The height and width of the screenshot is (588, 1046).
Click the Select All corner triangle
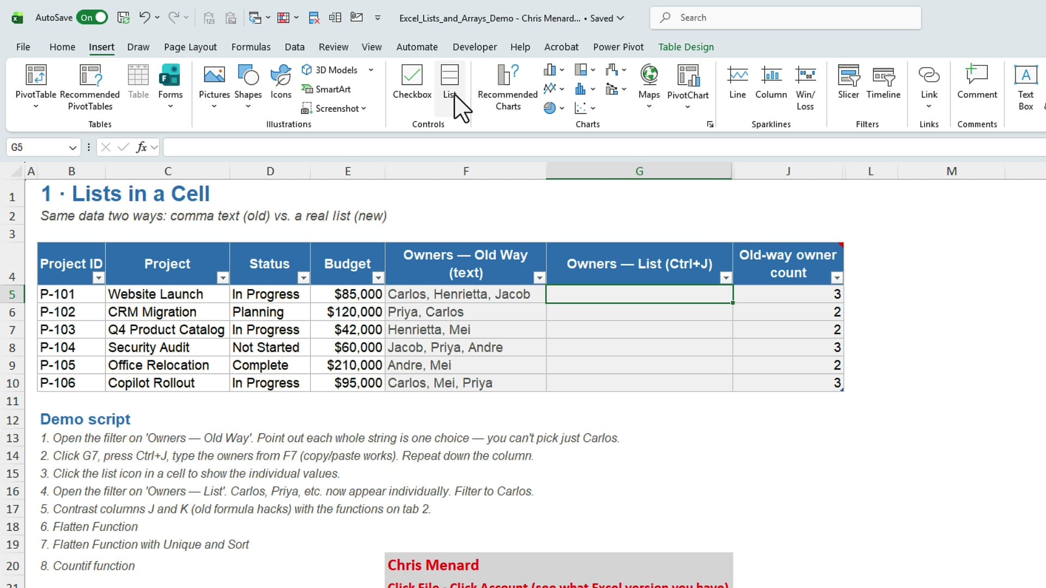[16, 172]
